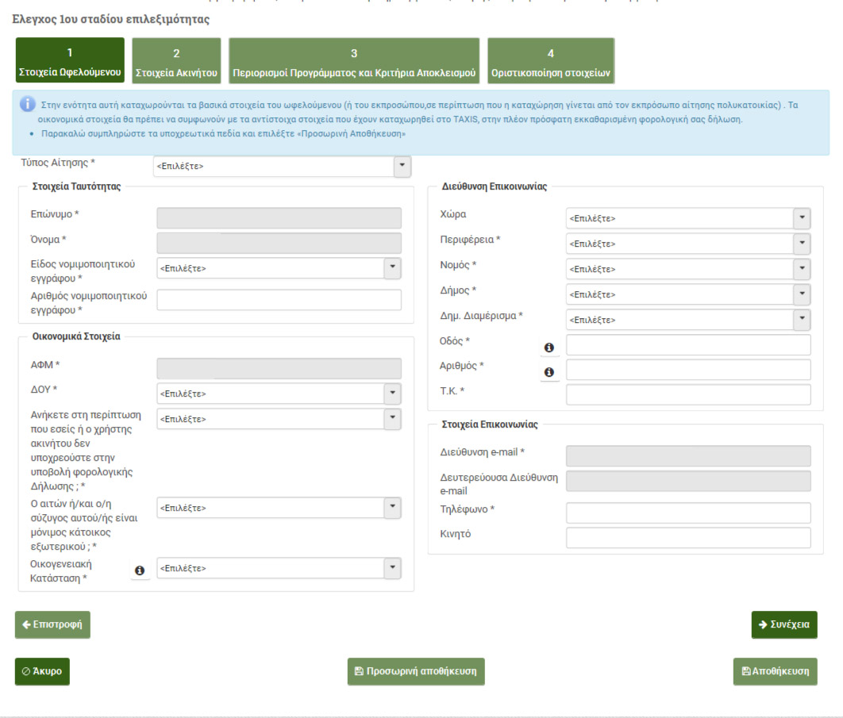Open the Περιφέρεια dropdown
This screenshot has width=843, height=718.
click(687, 244)
